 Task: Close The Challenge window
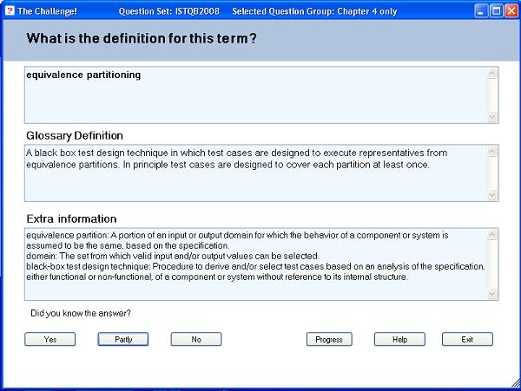pos(511,11)
